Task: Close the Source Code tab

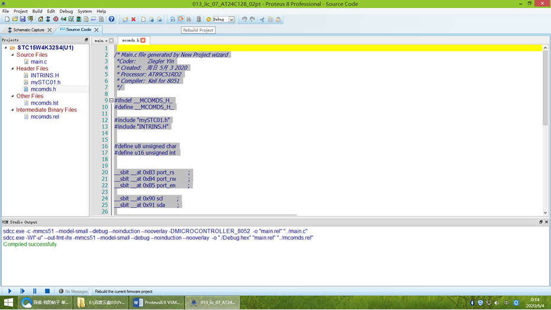Action: [x=96, y=30]
